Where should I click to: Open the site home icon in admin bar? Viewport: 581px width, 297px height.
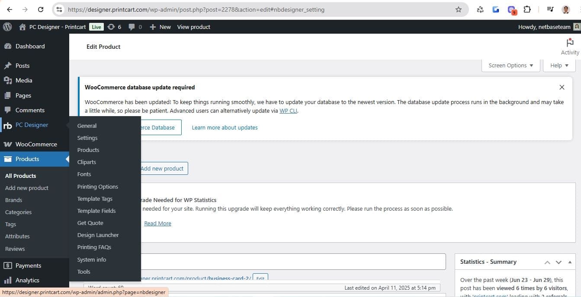[22, 27]
